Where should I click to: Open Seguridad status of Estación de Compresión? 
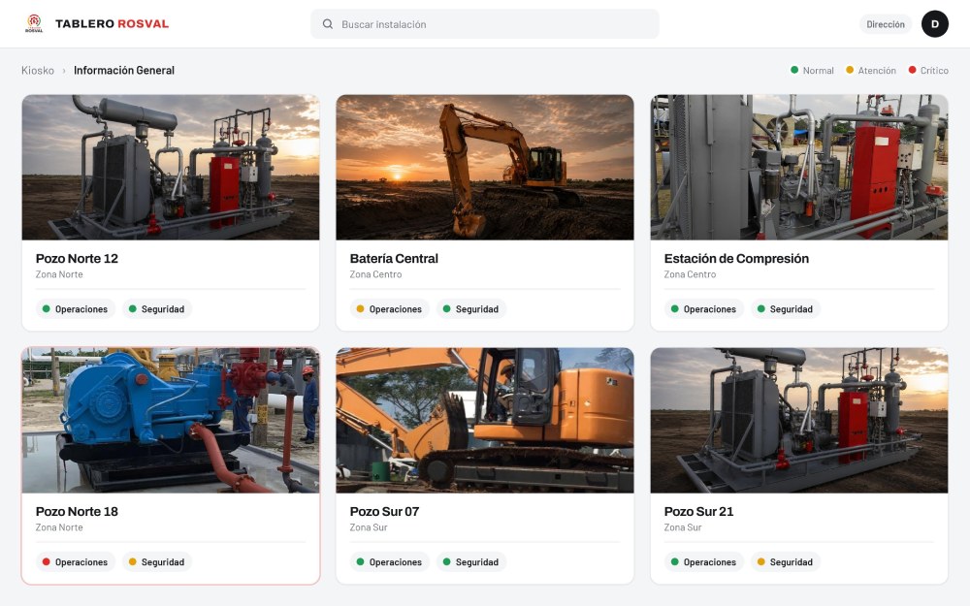pyautogui.click(x=785, y=308)
